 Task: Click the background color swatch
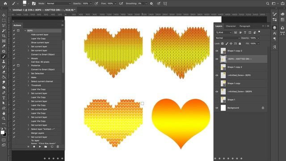5,135
